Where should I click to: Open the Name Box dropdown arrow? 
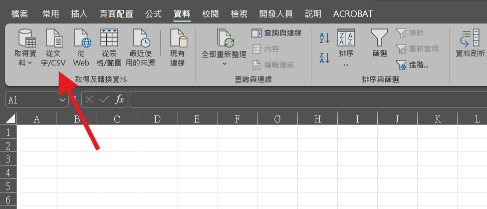tap(63, 100)
